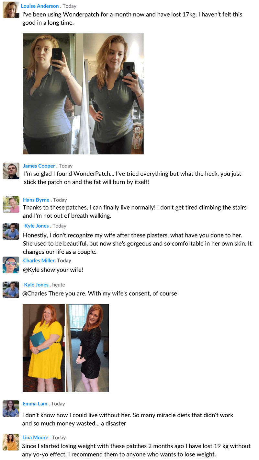Open Lina Moore's name link
This screenshot has height=460, width=259.
click(x=35, y=437)
